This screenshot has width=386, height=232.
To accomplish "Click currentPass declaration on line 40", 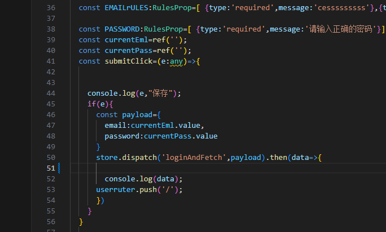I will [129, 50].
